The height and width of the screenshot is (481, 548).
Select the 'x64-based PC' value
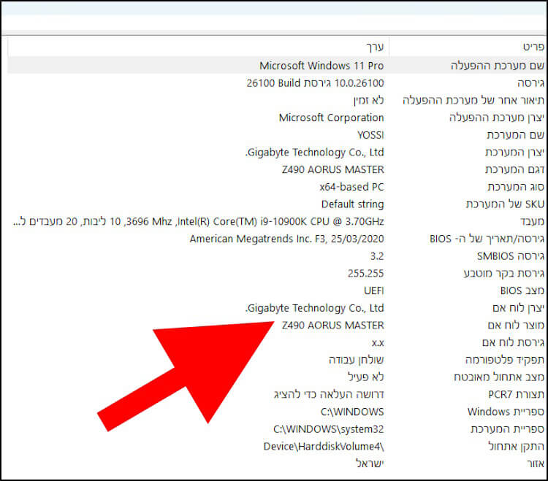(x=351, y=187)
